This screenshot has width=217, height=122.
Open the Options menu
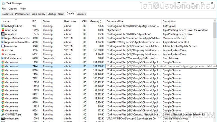[13, 9]
